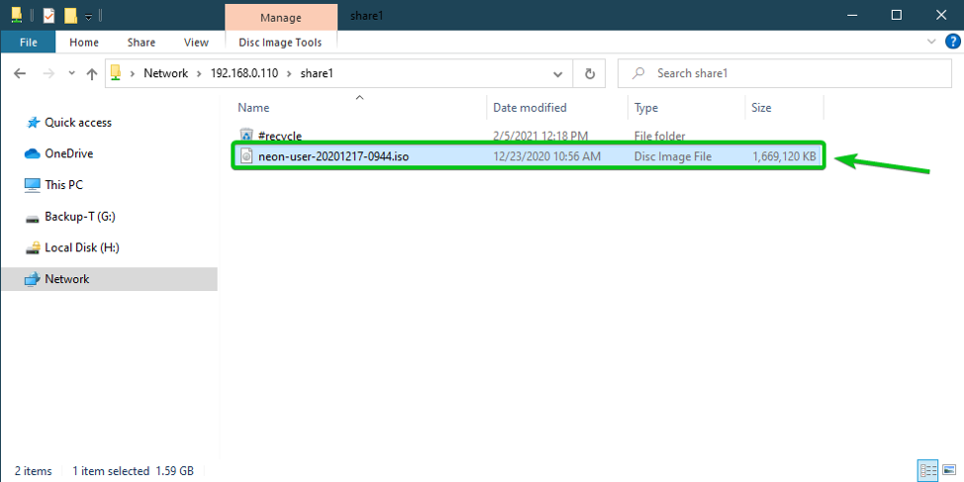The image size is (964, 482).
Task: Maximize the share1 window
Action: [897, 15]
